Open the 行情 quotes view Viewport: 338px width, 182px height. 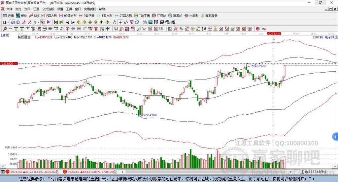[x=8, y=16]
